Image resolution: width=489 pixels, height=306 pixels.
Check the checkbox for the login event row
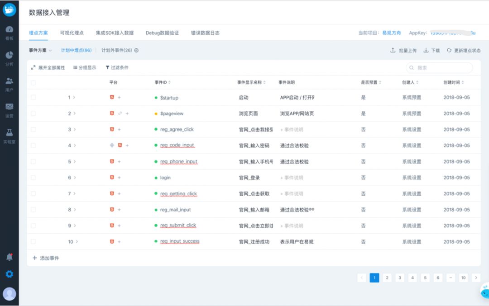pos(33,178)
